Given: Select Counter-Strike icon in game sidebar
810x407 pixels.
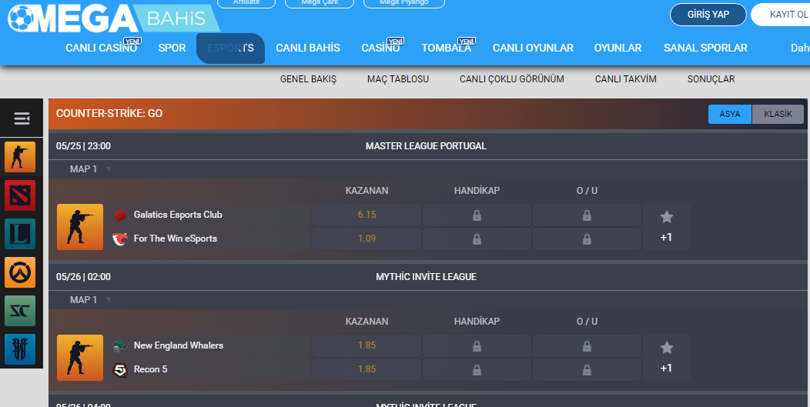Looking at the screenshot, I should point(20,157).
